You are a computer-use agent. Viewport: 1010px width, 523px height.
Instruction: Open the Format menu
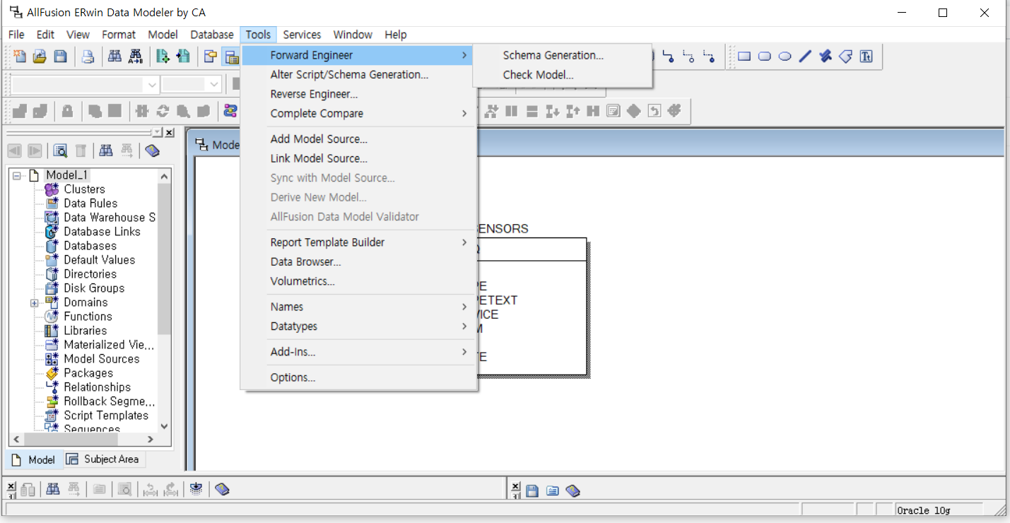[119, 35]
